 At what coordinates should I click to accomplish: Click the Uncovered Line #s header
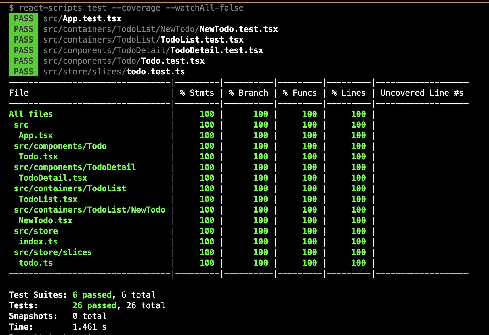click(422, 93)
